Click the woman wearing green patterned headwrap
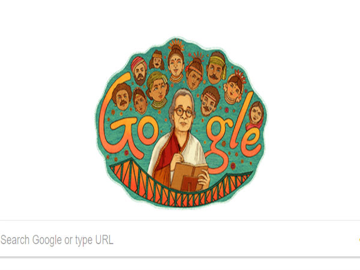Image resolution: width=360 pixels, height=270 pixels. [157, 90]
